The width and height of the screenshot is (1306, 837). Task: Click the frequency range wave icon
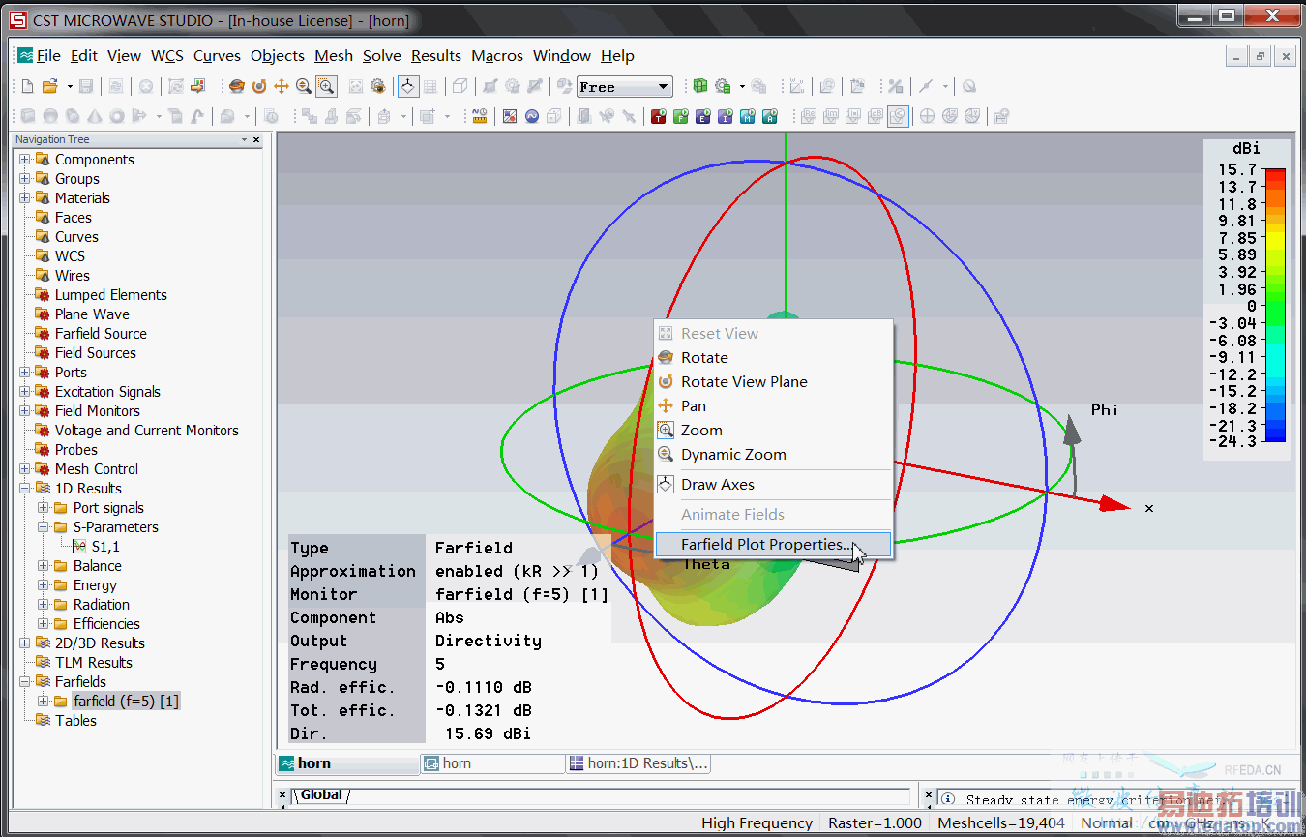pos(532,117)
